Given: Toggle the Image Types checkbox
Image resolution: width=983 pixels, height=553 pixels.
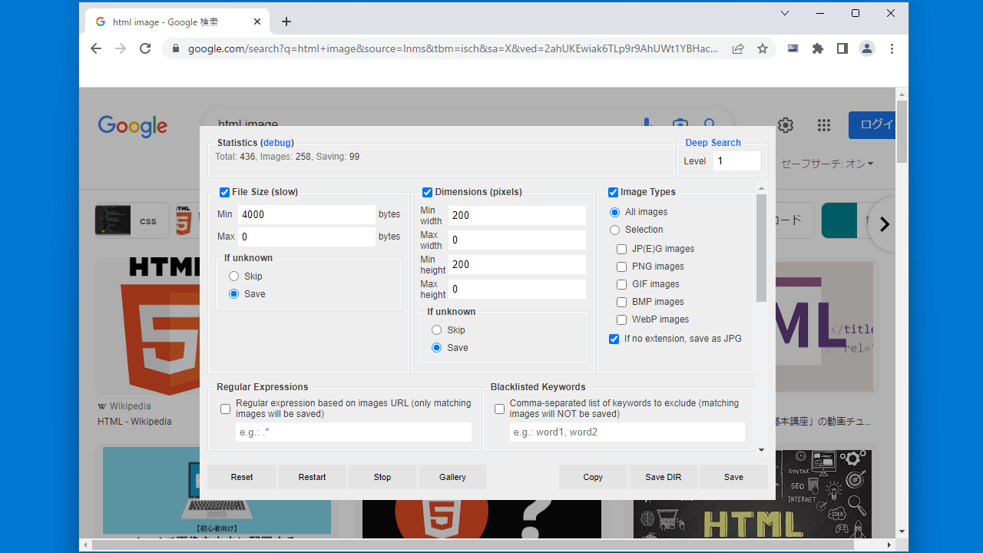Looking at the screenshot, I should [x=613, y=192].
